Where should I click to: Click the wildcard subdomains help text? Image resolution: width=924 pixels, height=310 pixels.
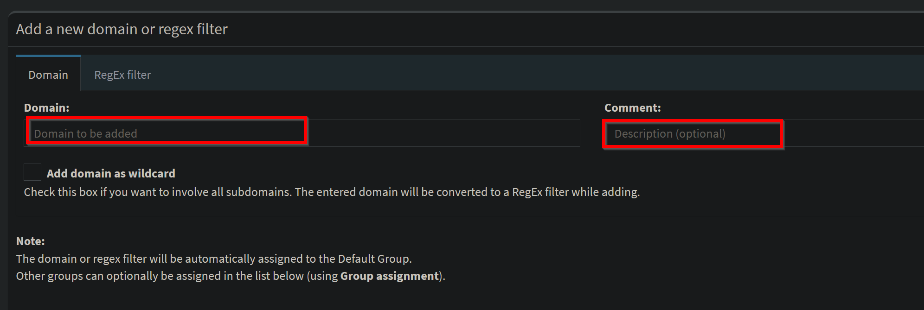332,192
